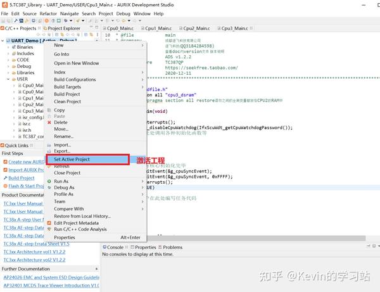The image size is (380, 292).
Task: Click the Run C/C++ Code Analysis icon
Action: click(49, 229)
